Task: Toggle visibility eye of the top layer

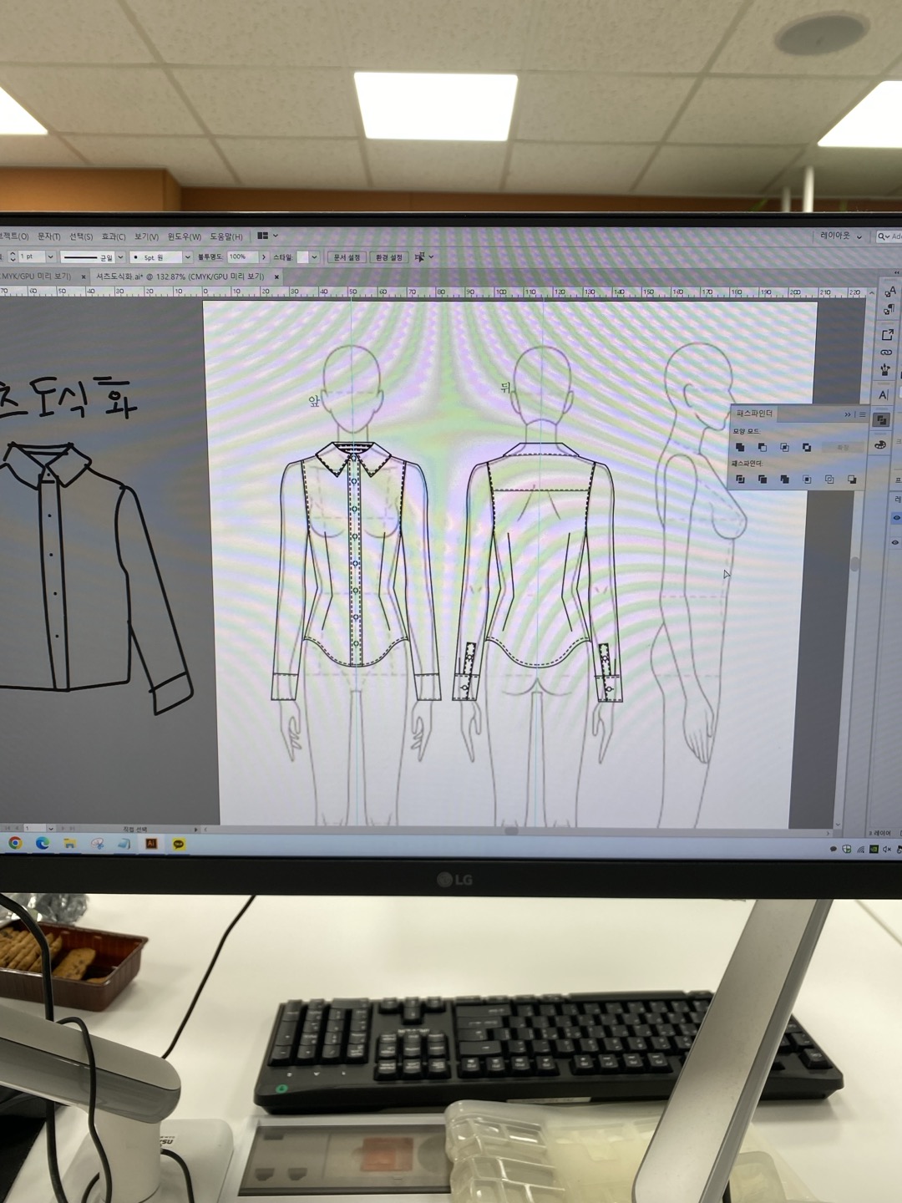Action: (896, 518)
